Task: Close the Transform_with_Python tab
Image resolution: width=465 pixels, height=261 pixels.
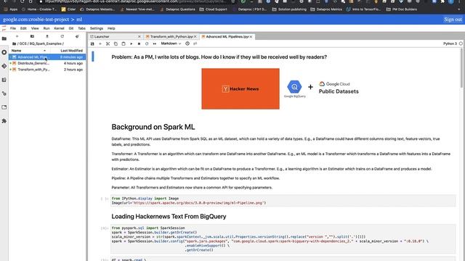Action: pyautogui.click(x=195, y=37)
